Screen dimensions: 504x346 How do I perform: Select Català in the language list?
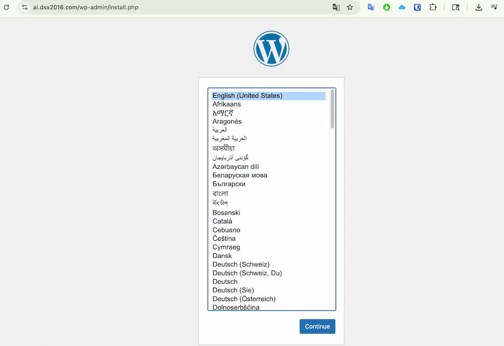click(x=269, y=222)
